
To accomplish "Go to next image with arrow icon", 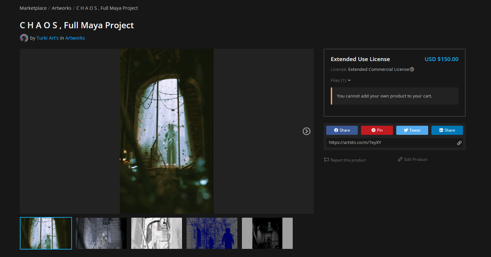I will tap(306, 131).
